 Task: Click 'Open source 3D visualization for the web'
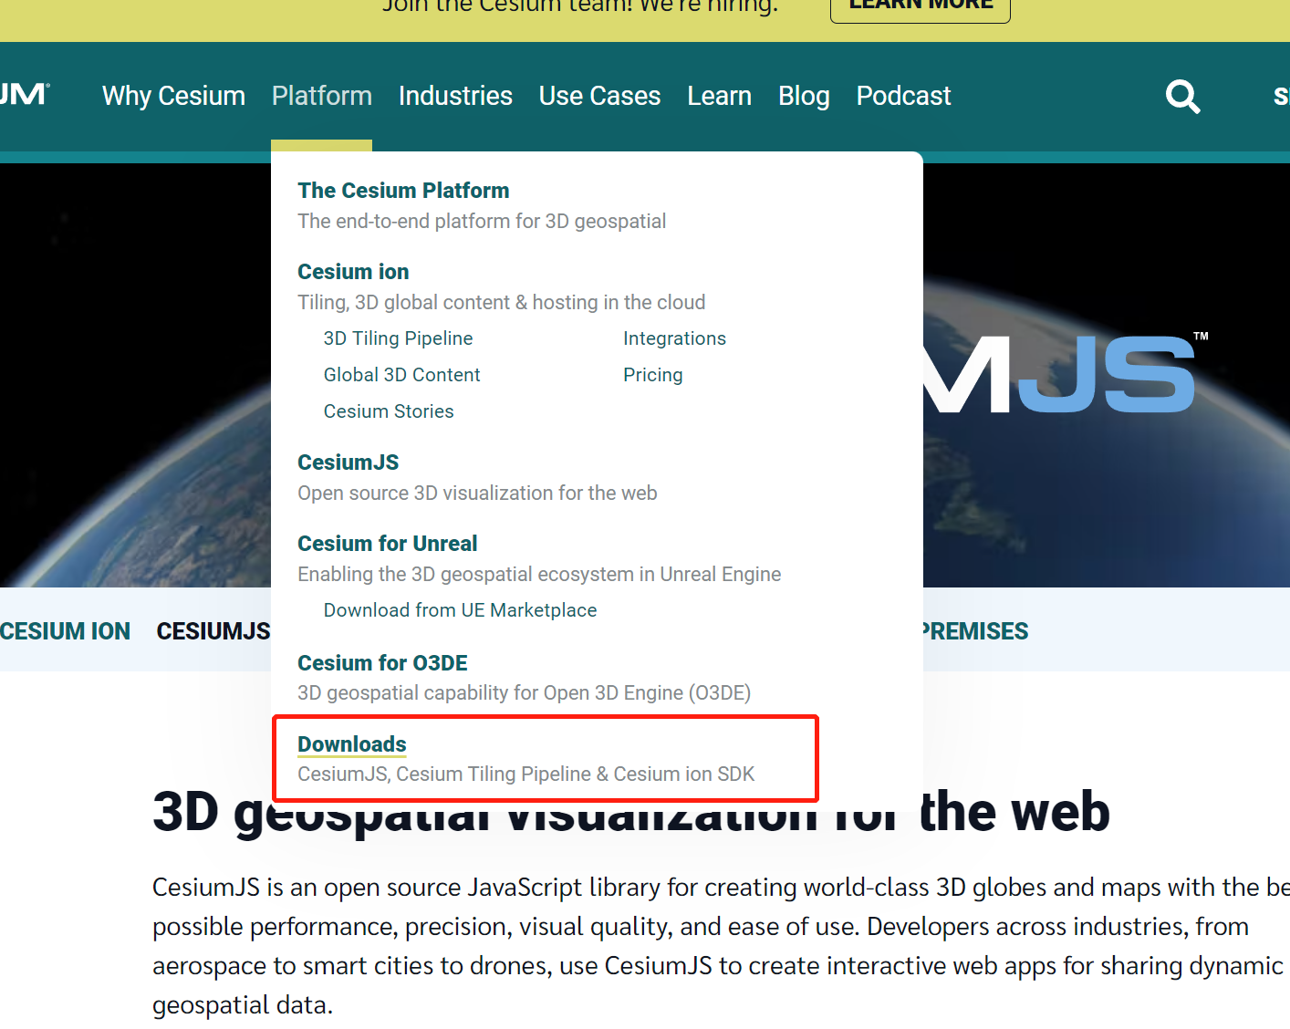click(x=477, y=494)
